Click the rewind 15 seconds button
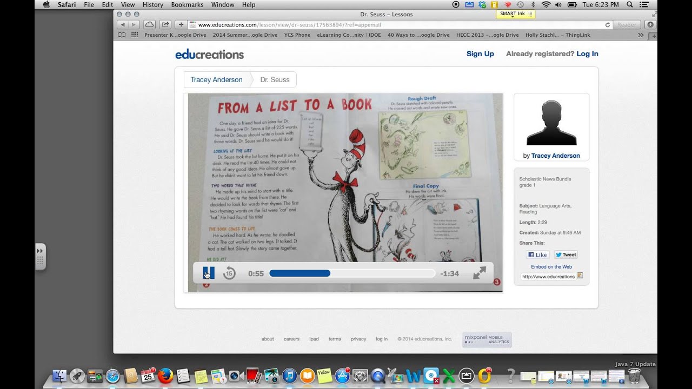The height and width of the screenshot is (389, 692). click(x=229, y=273)
